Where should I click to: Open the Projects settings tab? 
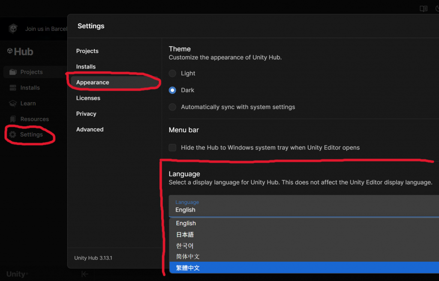coord(87,51)
